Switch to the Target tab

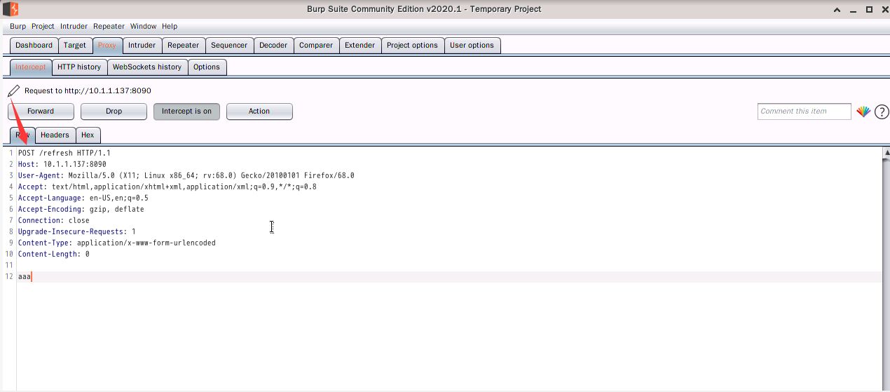74,46
